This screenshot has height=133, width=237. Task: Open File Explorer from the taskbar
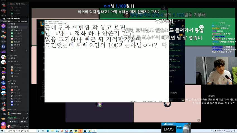(52, 131)
